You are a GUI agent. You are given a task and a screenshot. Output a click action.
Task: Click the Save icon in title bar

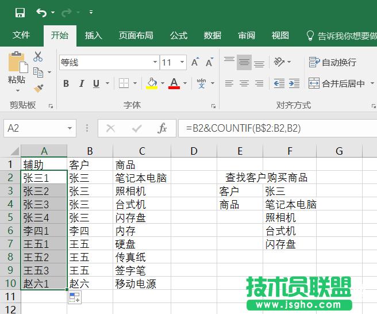(x=20, y=12)
